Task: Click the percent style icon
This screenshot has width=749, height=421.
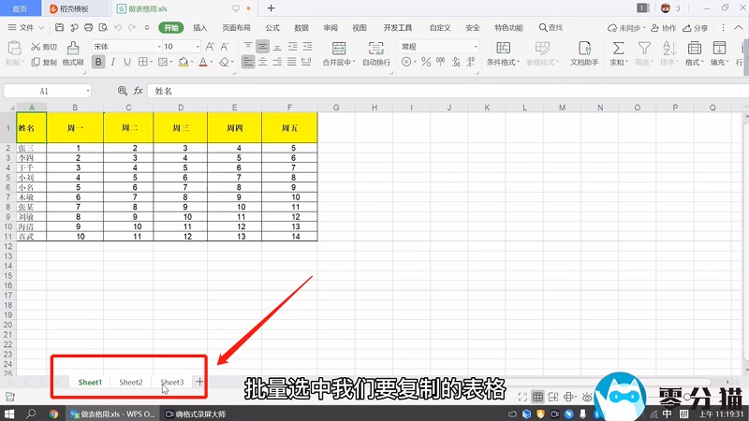Action: [426, 63]
